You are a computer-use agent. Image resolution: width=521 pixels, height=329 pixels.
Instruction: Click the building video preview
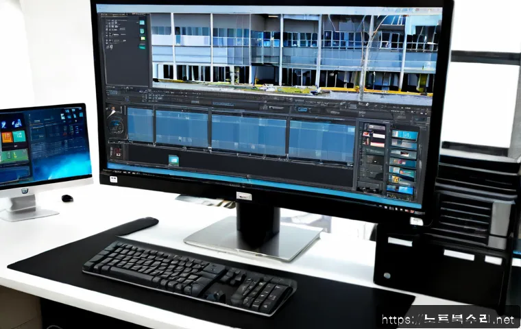point(294,55)
